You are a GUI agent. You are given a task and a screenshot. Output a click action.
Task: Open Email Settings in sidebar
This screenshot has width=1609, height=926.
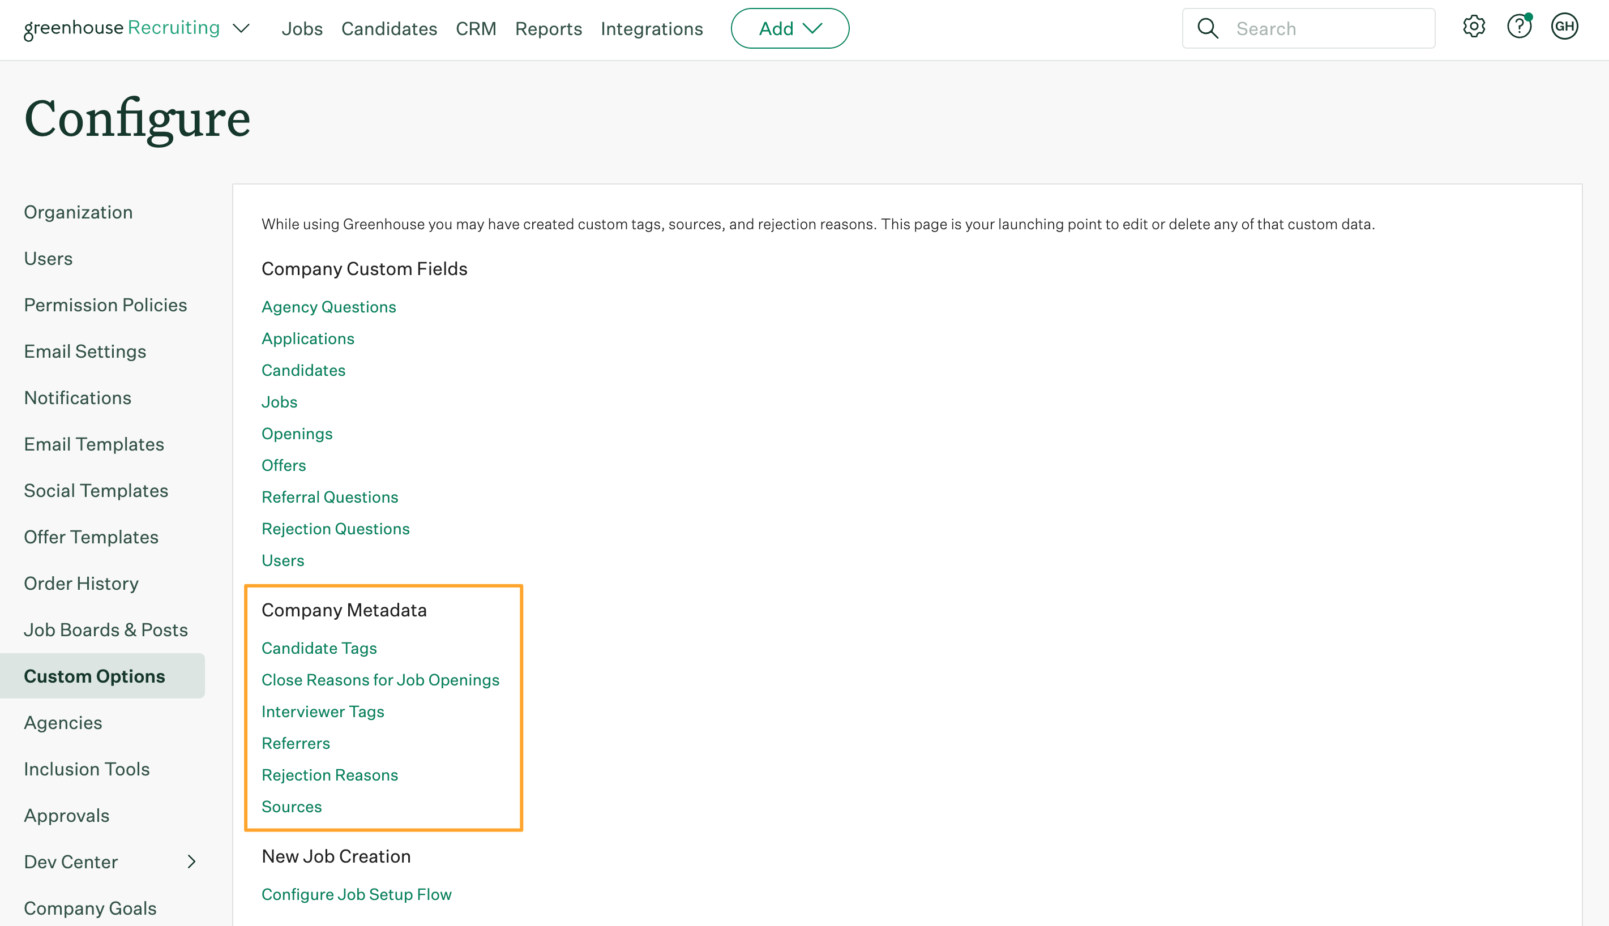tap(85, 351)
